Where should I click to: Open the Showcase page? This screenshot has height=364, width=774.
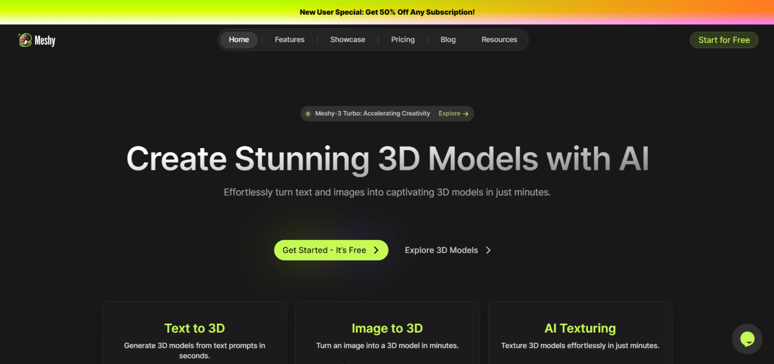[348, 39]
